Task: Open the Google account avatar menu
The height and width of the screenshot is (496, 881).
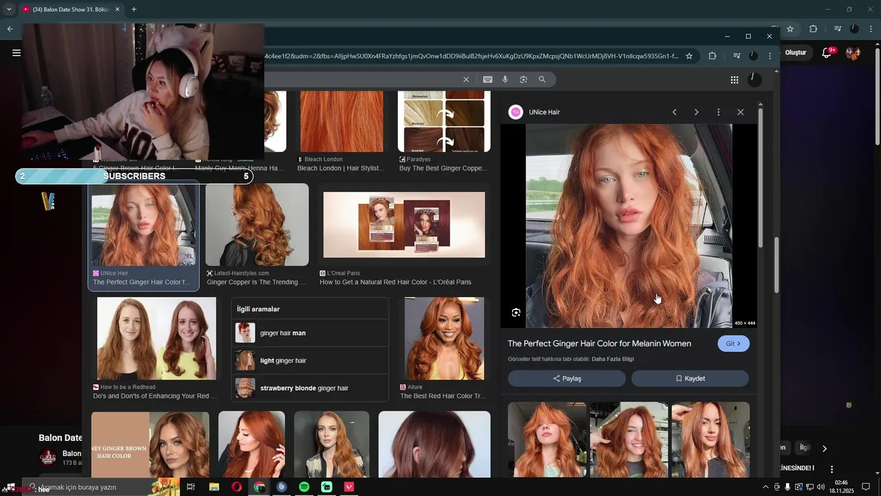Action: (x=755, y=79)
